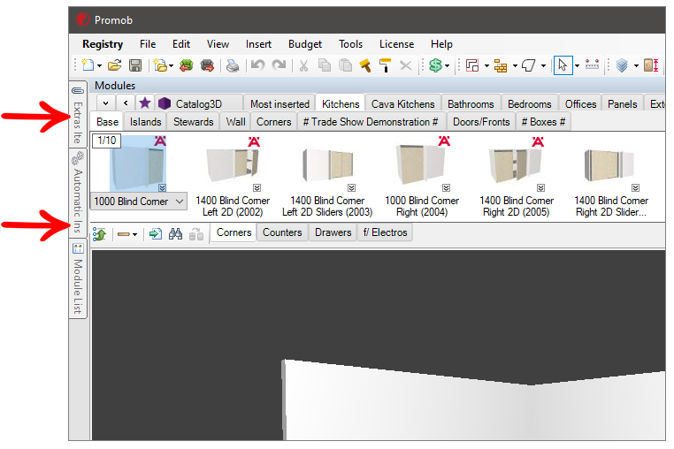This screenshot has height=449, width=674.
Task: Open the License menu
Action: [397, 44]
